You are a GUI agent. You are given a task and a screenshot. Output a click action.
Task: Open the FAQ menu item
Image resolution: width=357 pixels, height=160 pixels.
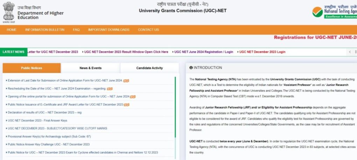point(76,30)
